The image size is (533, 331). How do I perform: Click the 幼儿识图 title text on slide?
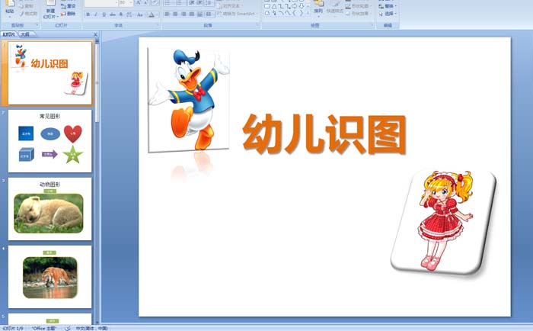coord(324,134)
